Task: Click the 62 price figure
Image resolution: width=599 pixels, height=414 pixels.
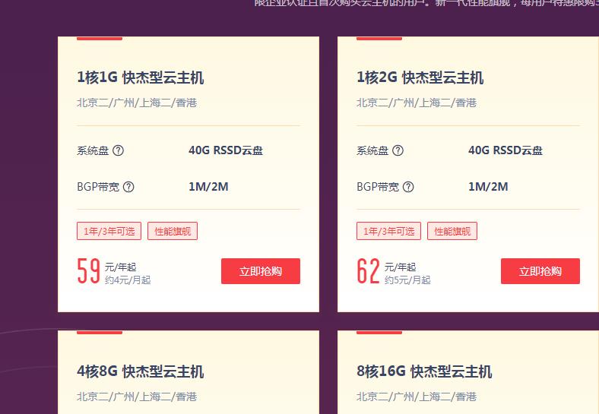Action: [368, 270]
